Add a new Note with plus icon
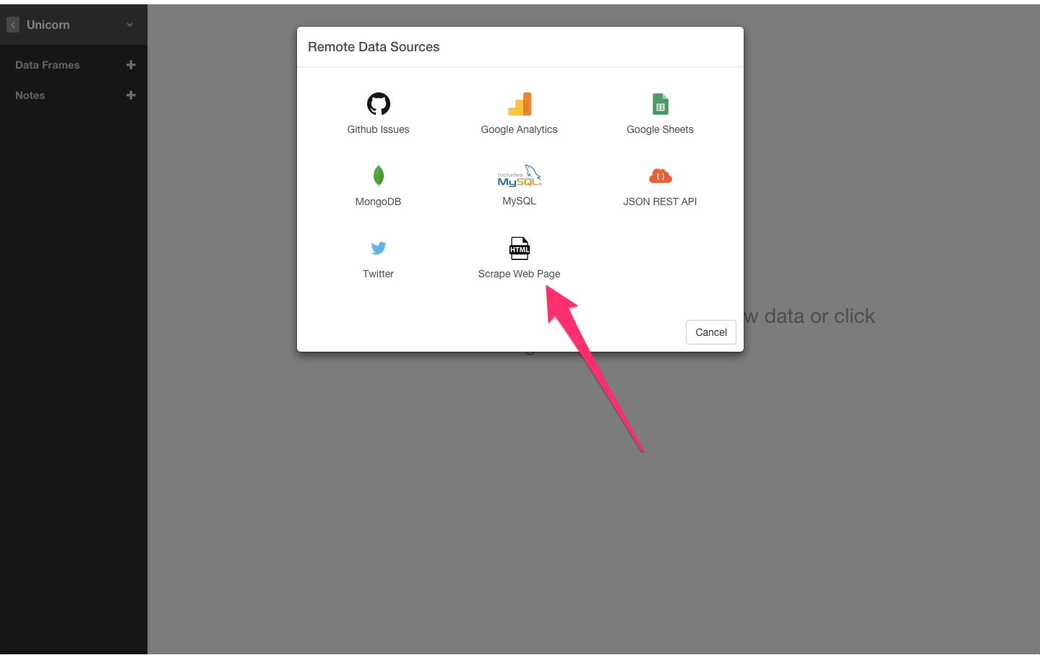 (131, 95)
